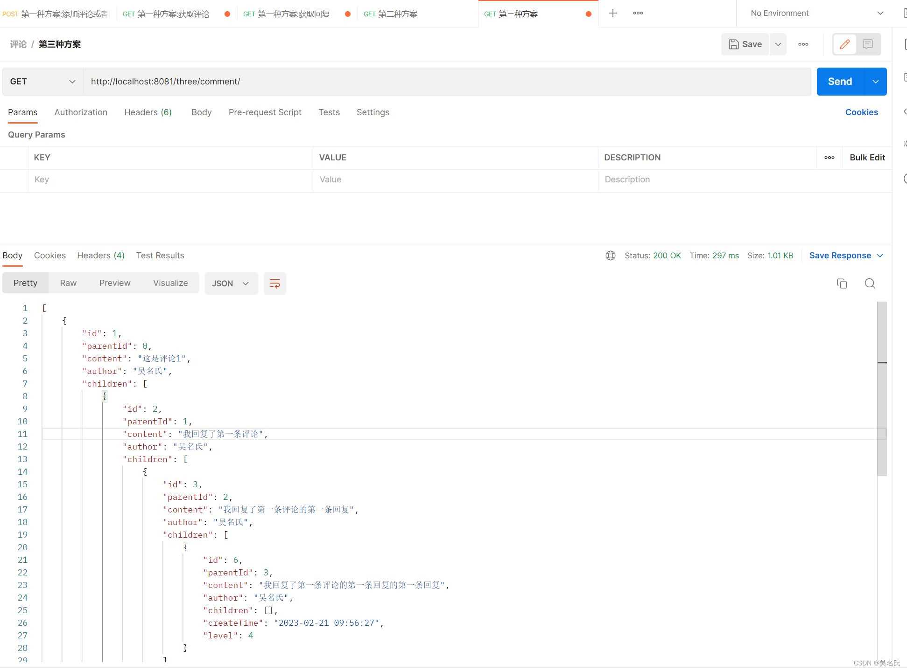Open the request Body tab
The image size is (907, 671).
pos(202,112)
